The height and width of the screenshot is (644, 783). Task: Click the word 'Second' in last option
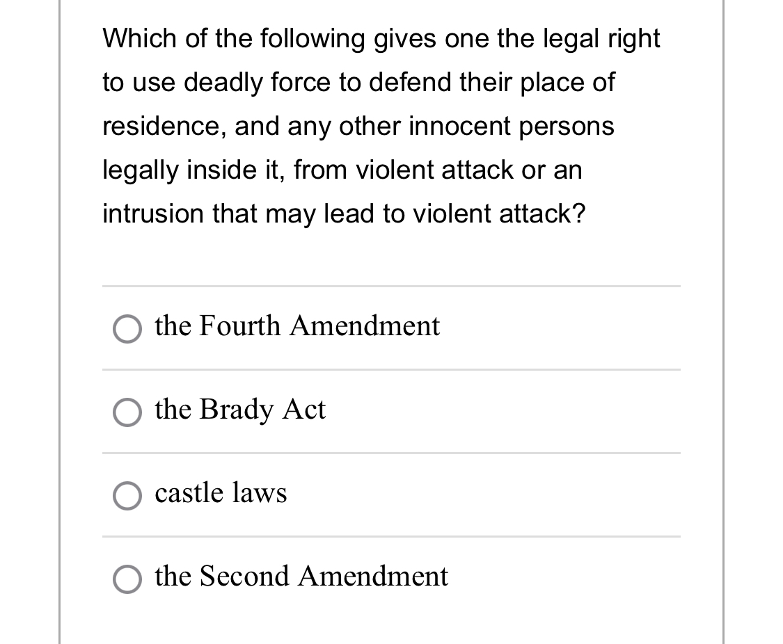click(x=244, y=577)
